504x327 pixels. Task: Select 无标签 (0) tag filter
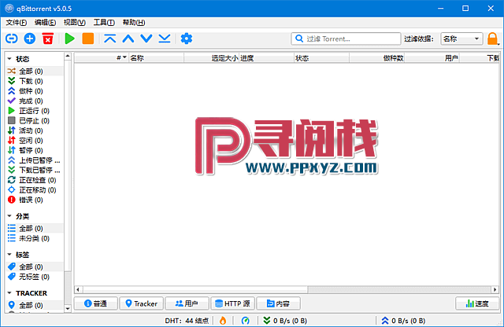pos(35,277)
